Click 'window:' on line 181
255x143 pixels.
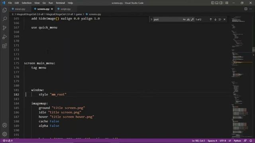(x=38, y=90)
